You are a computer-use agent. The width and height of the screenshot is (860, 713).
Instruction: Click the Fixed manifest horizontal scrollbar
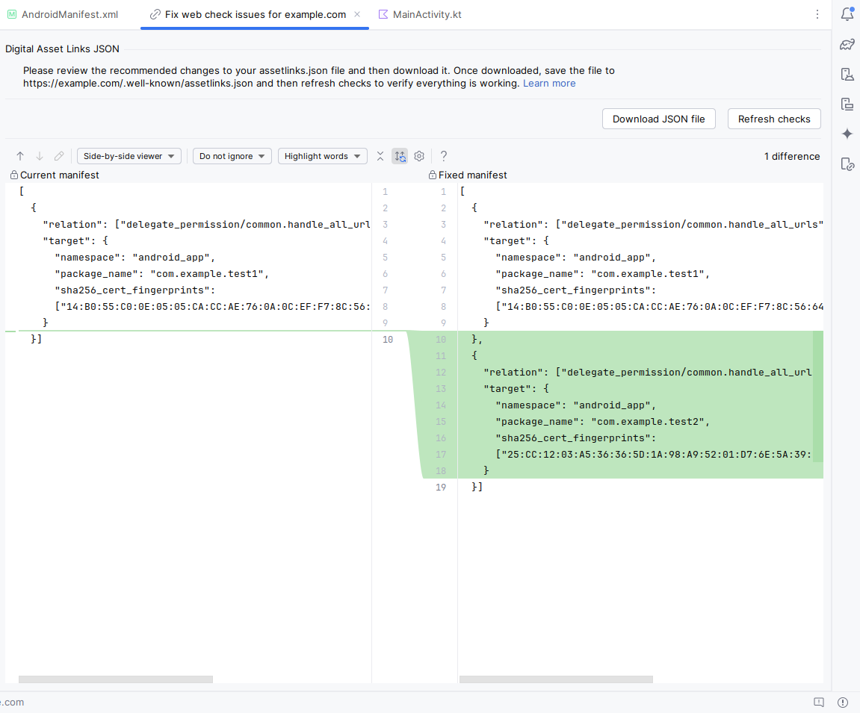click(556, 679)
